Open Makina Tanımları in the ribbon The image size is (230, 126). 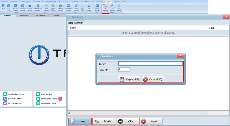(61, 7)
